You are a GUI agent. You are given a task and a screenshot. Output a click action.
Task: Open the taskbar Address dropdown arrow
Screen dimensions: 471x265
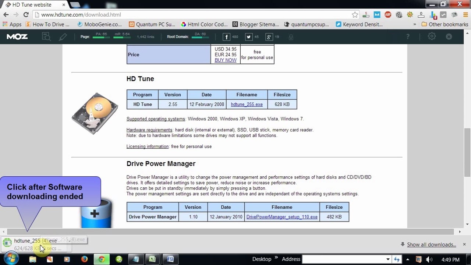click(x=388, y=259)
